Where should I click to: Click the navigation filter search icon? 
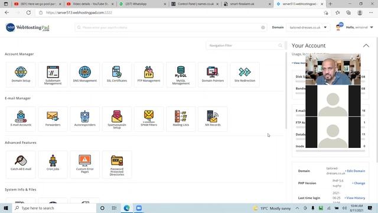tap(280, 46)
